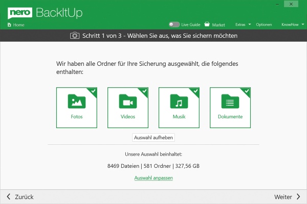Click the Nero logo

click(x=20, y=13)
